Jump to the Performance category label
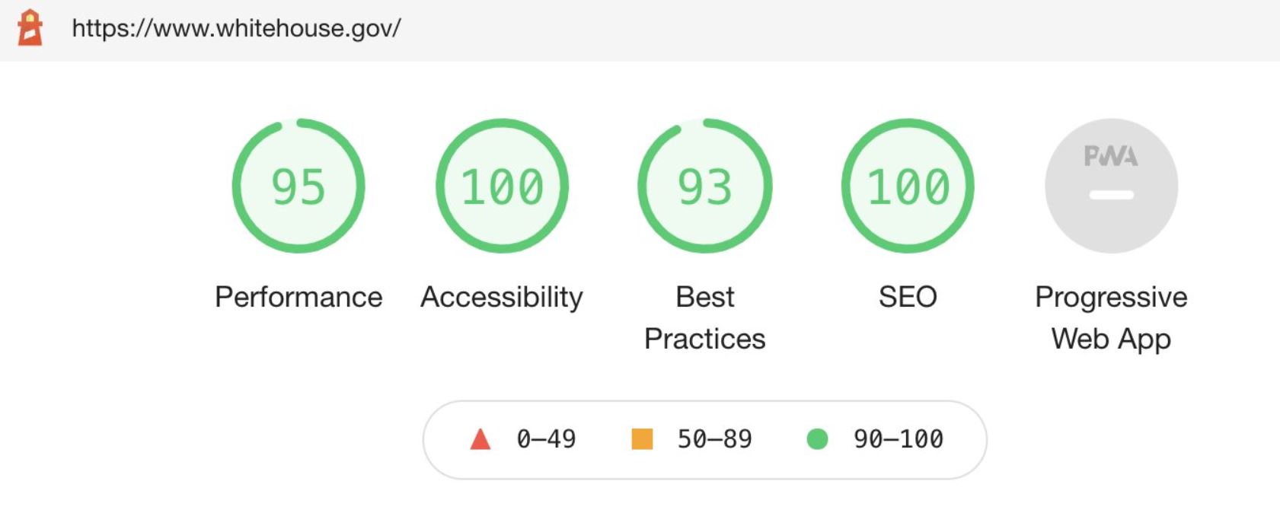This screenshot has height=510, width=1280. 298,297
